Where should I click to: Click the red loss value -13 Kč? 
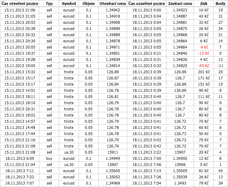204,53
